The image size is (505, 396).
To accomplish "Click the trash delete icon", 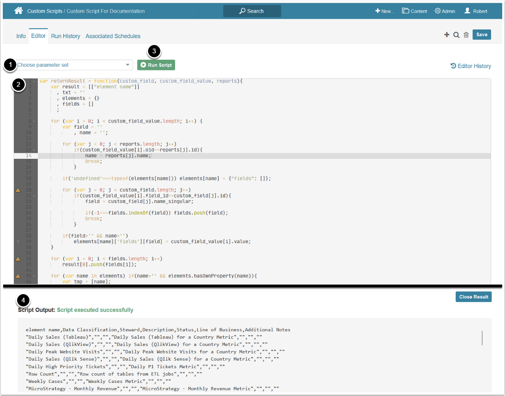I will coord(466,35).
